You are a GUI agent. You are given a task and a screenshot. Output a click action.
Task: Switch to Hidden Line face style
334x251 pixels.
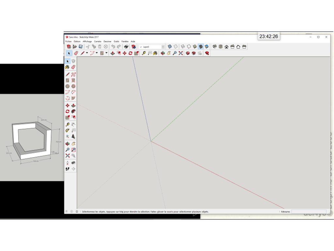point(189,46)
